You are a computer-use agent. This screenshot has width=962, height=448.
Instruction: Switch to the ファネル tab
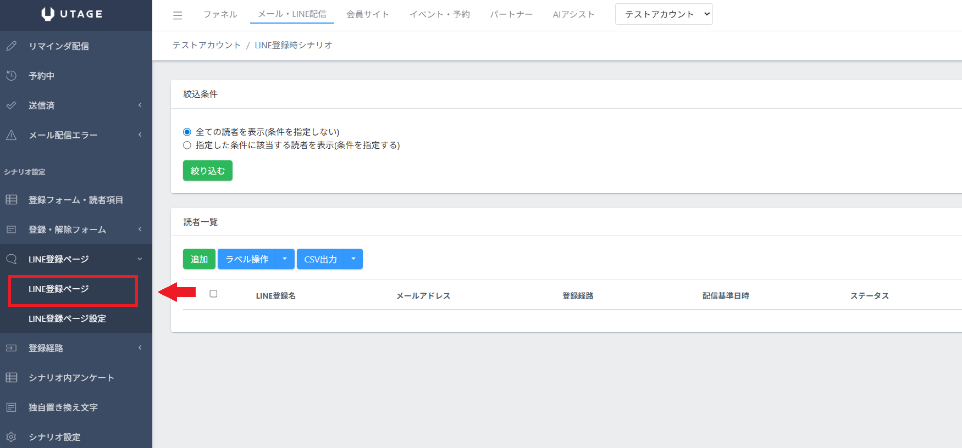pos(220,14)
